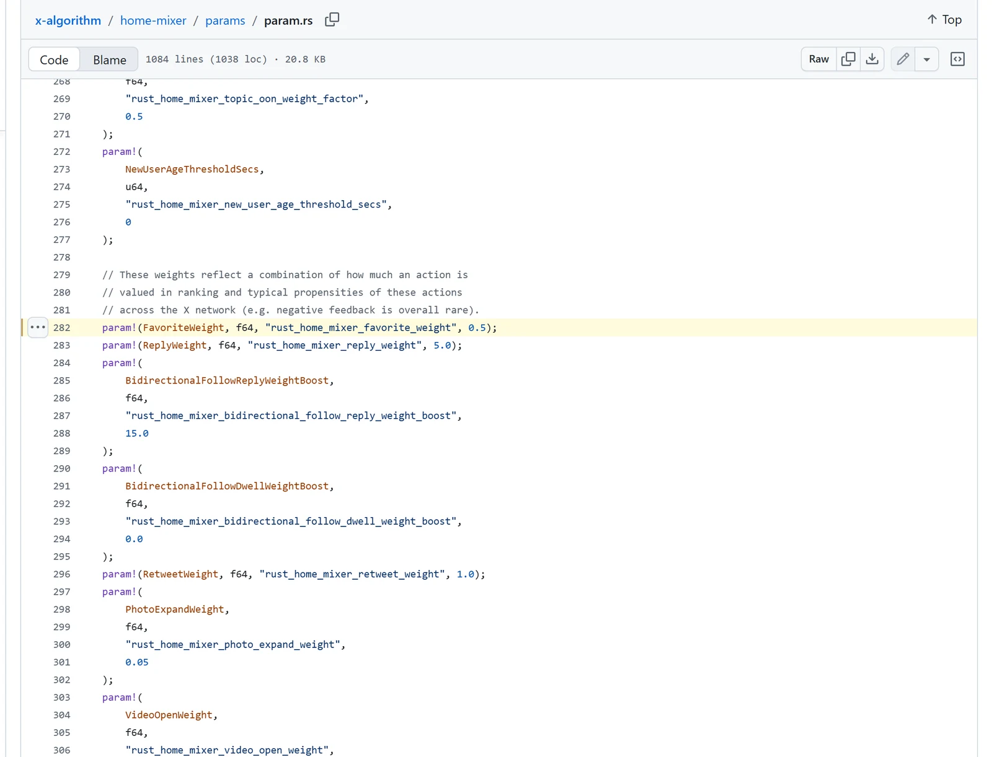
Task: Click "rust_home_mixer_bidirectional_follow_dwell_weight_boost" string
Action: (291, 522)
